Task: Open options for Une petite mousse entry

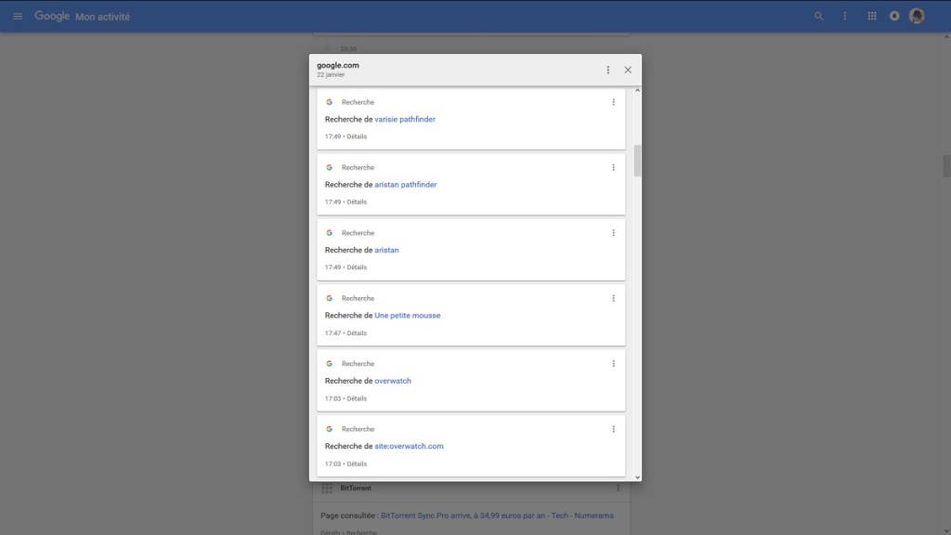Action: tap(613, 298)
